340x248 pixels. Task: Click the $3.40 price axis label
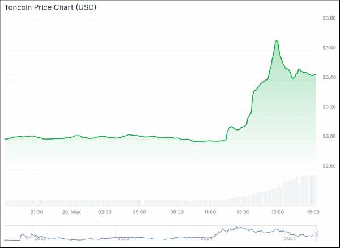329,77
